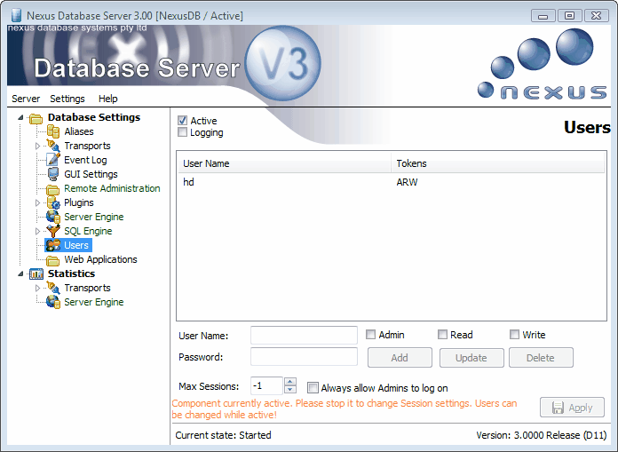The width and height of the screenshot is (618, 452).
Task: Expand Transports under Database Settings
Action: 38,146
